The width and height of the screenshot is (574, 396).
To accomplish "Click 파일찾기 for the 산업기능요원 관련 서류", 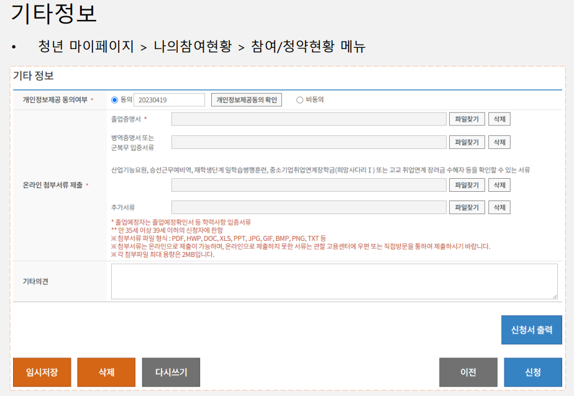I will point(467,184).
